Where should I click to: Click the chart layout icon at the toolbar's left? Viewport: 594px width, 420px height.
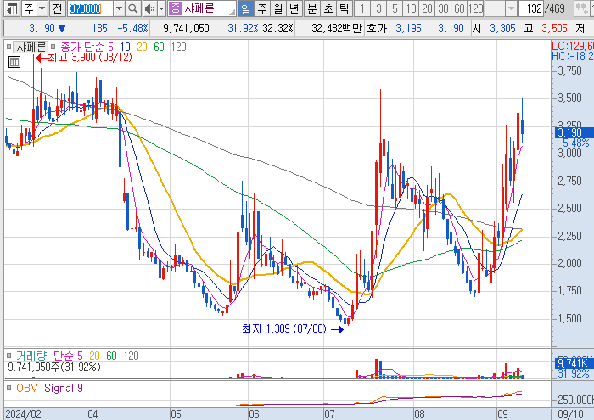[12, 8]
